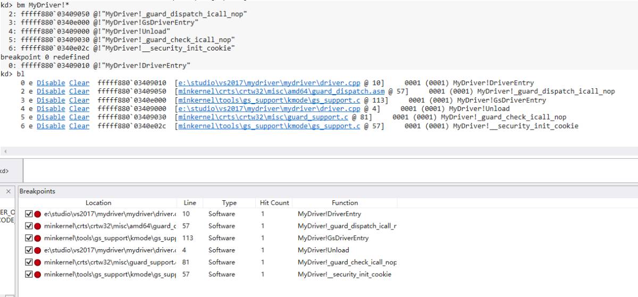This screenshot has width=638, height=297.
Task: Toggle checkbox for _guard_check_icall_nop breakpoint
Action: click(29, 262)
